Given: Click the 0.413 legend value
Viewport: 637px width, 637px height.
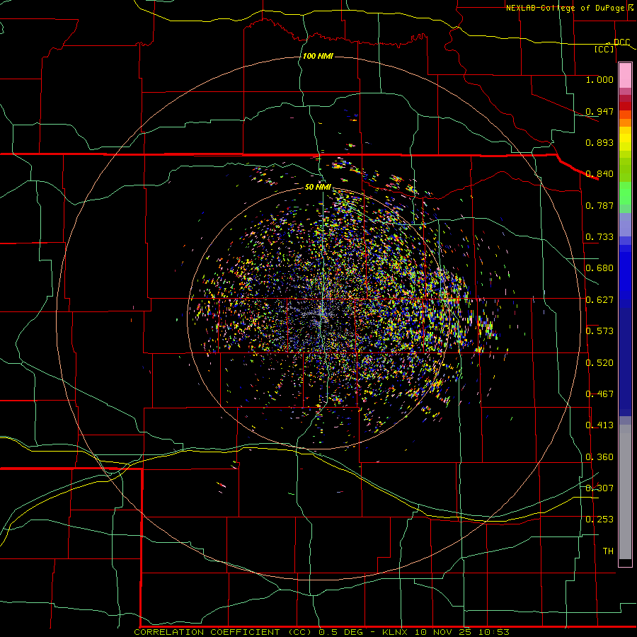Looking at the screenshot, I should coord(599,425).
